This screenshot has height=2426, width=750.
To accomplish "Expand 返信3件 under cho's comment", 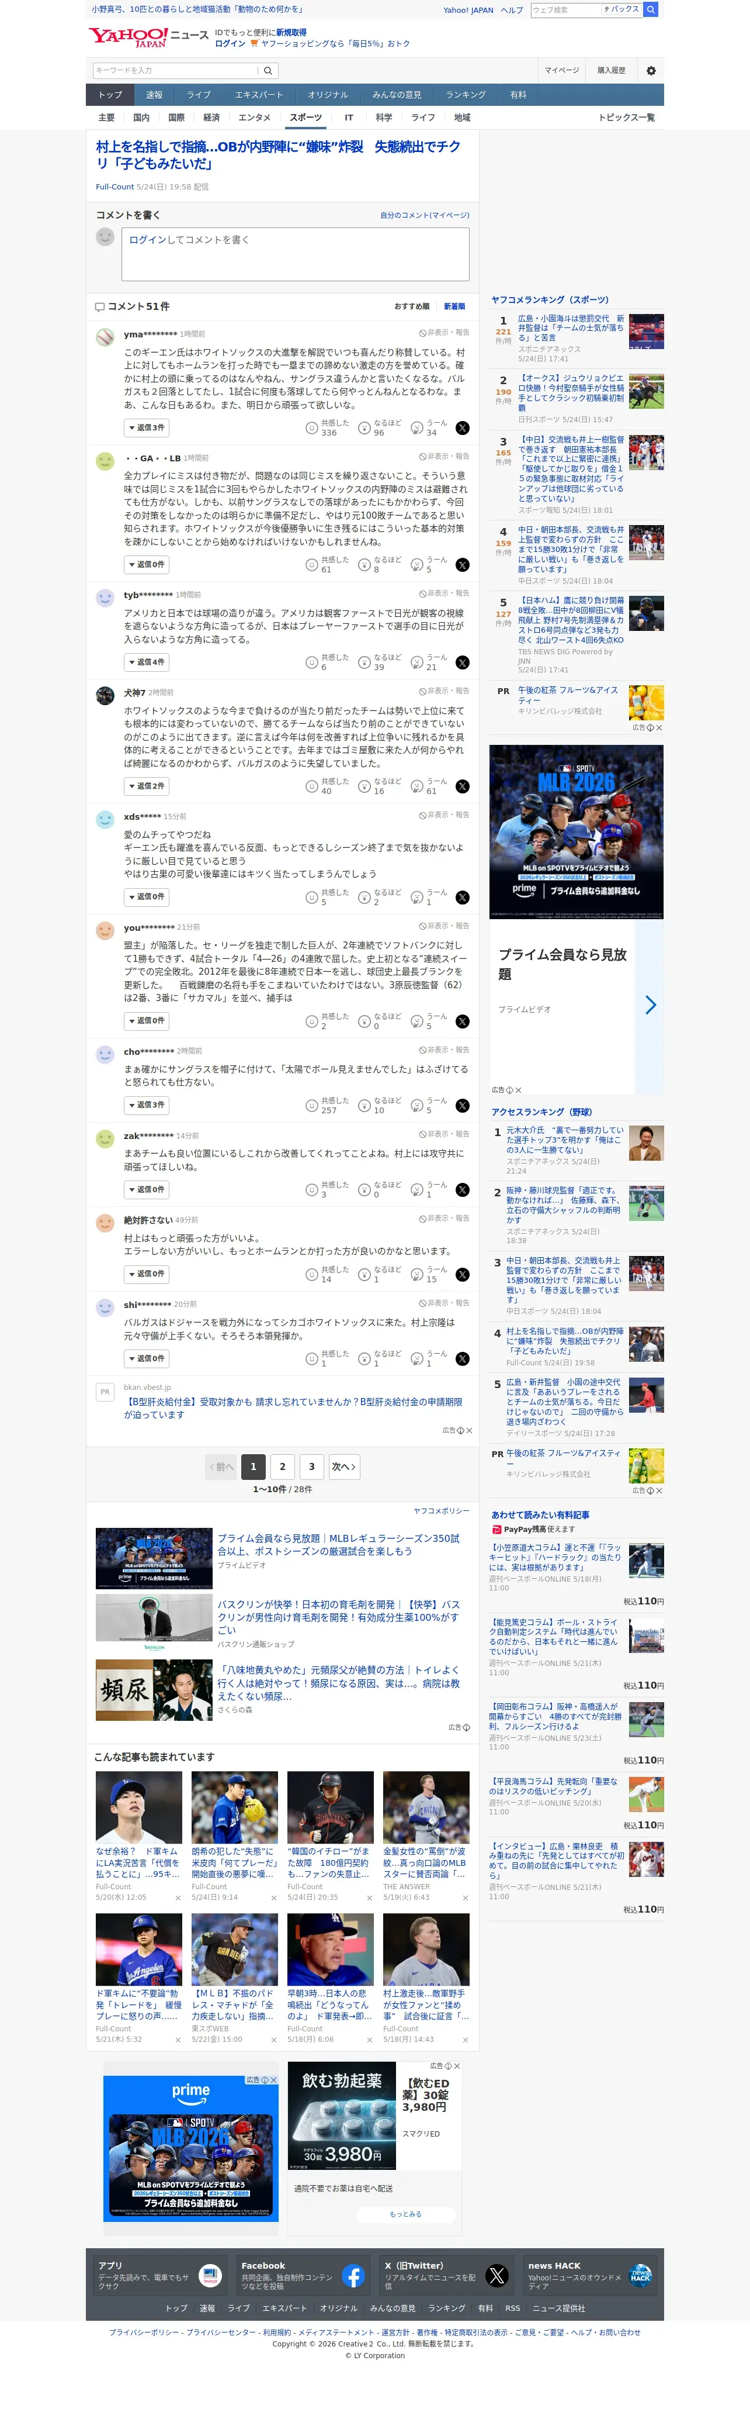I will click(147, 1106).
